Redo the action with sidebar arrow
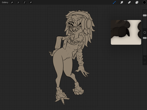 (x=145, y=62)
